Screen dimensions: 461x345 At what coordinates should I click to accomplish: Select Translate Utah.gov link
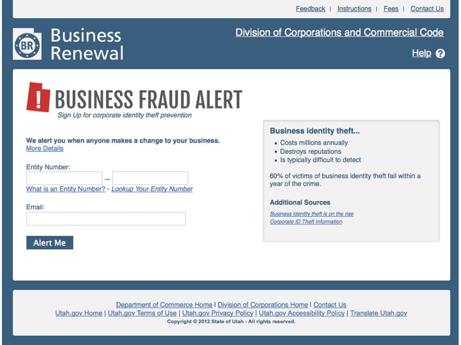[x=378, y=313]
